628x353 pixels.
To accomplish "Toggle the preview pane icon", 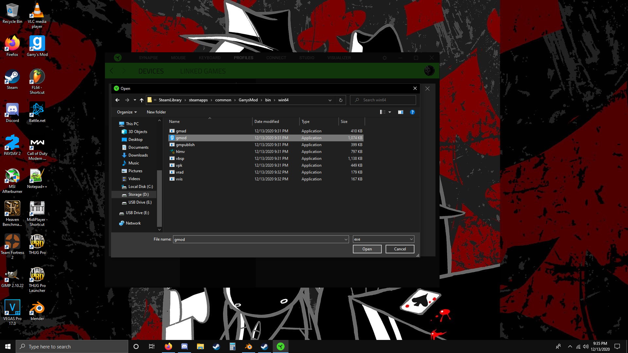I will point(400,112).
